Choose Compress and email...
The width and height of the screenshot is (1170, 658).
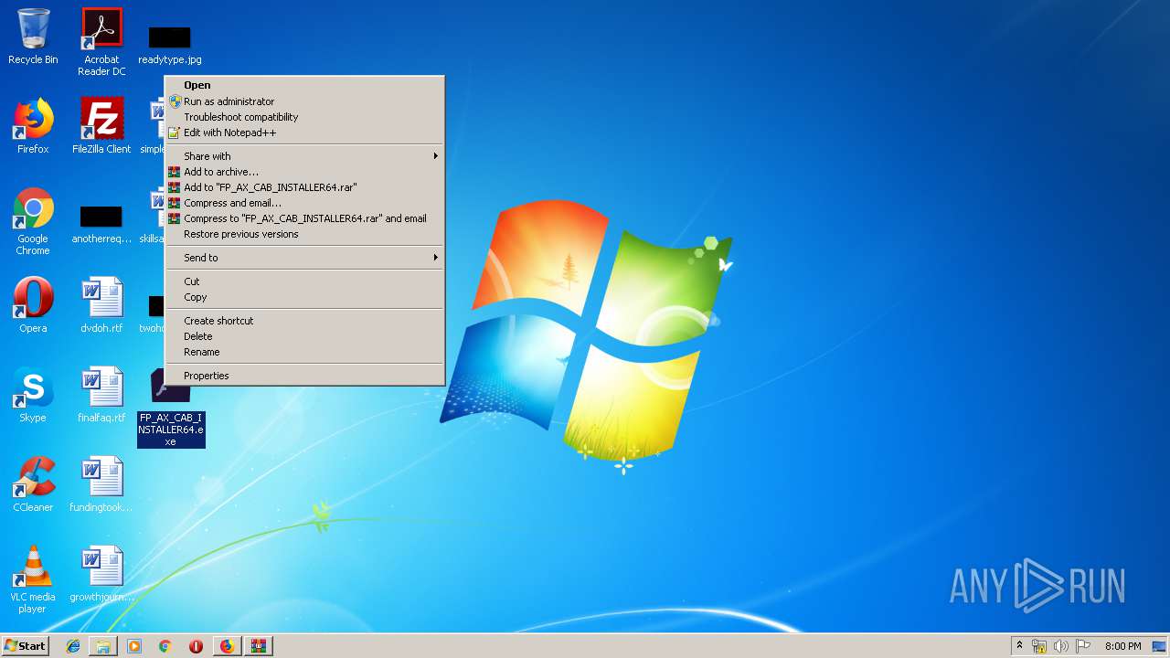[x=304, y=203]
